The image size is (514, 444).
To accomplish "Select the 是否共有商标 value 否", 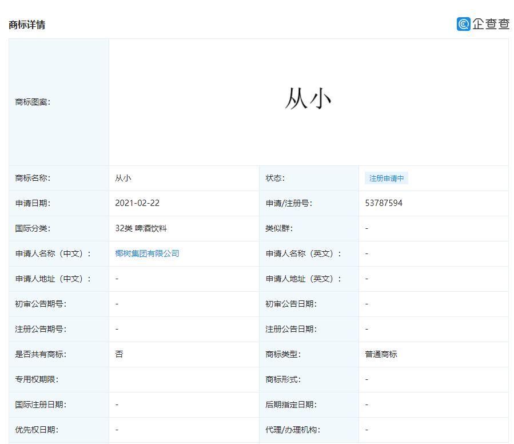I will point(117,354).
